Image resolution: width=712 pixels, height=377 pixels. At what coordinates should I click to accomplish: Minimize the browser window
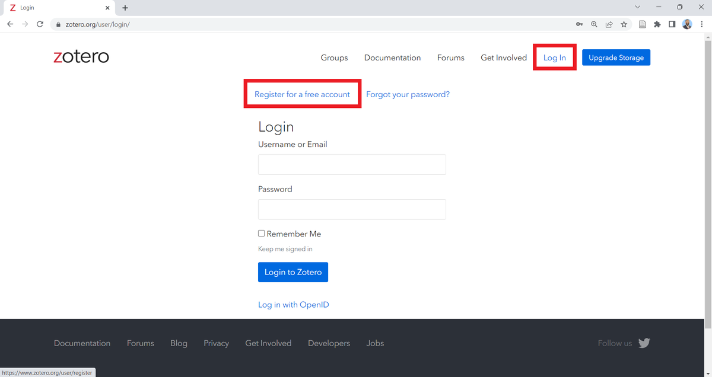(660, 7)
